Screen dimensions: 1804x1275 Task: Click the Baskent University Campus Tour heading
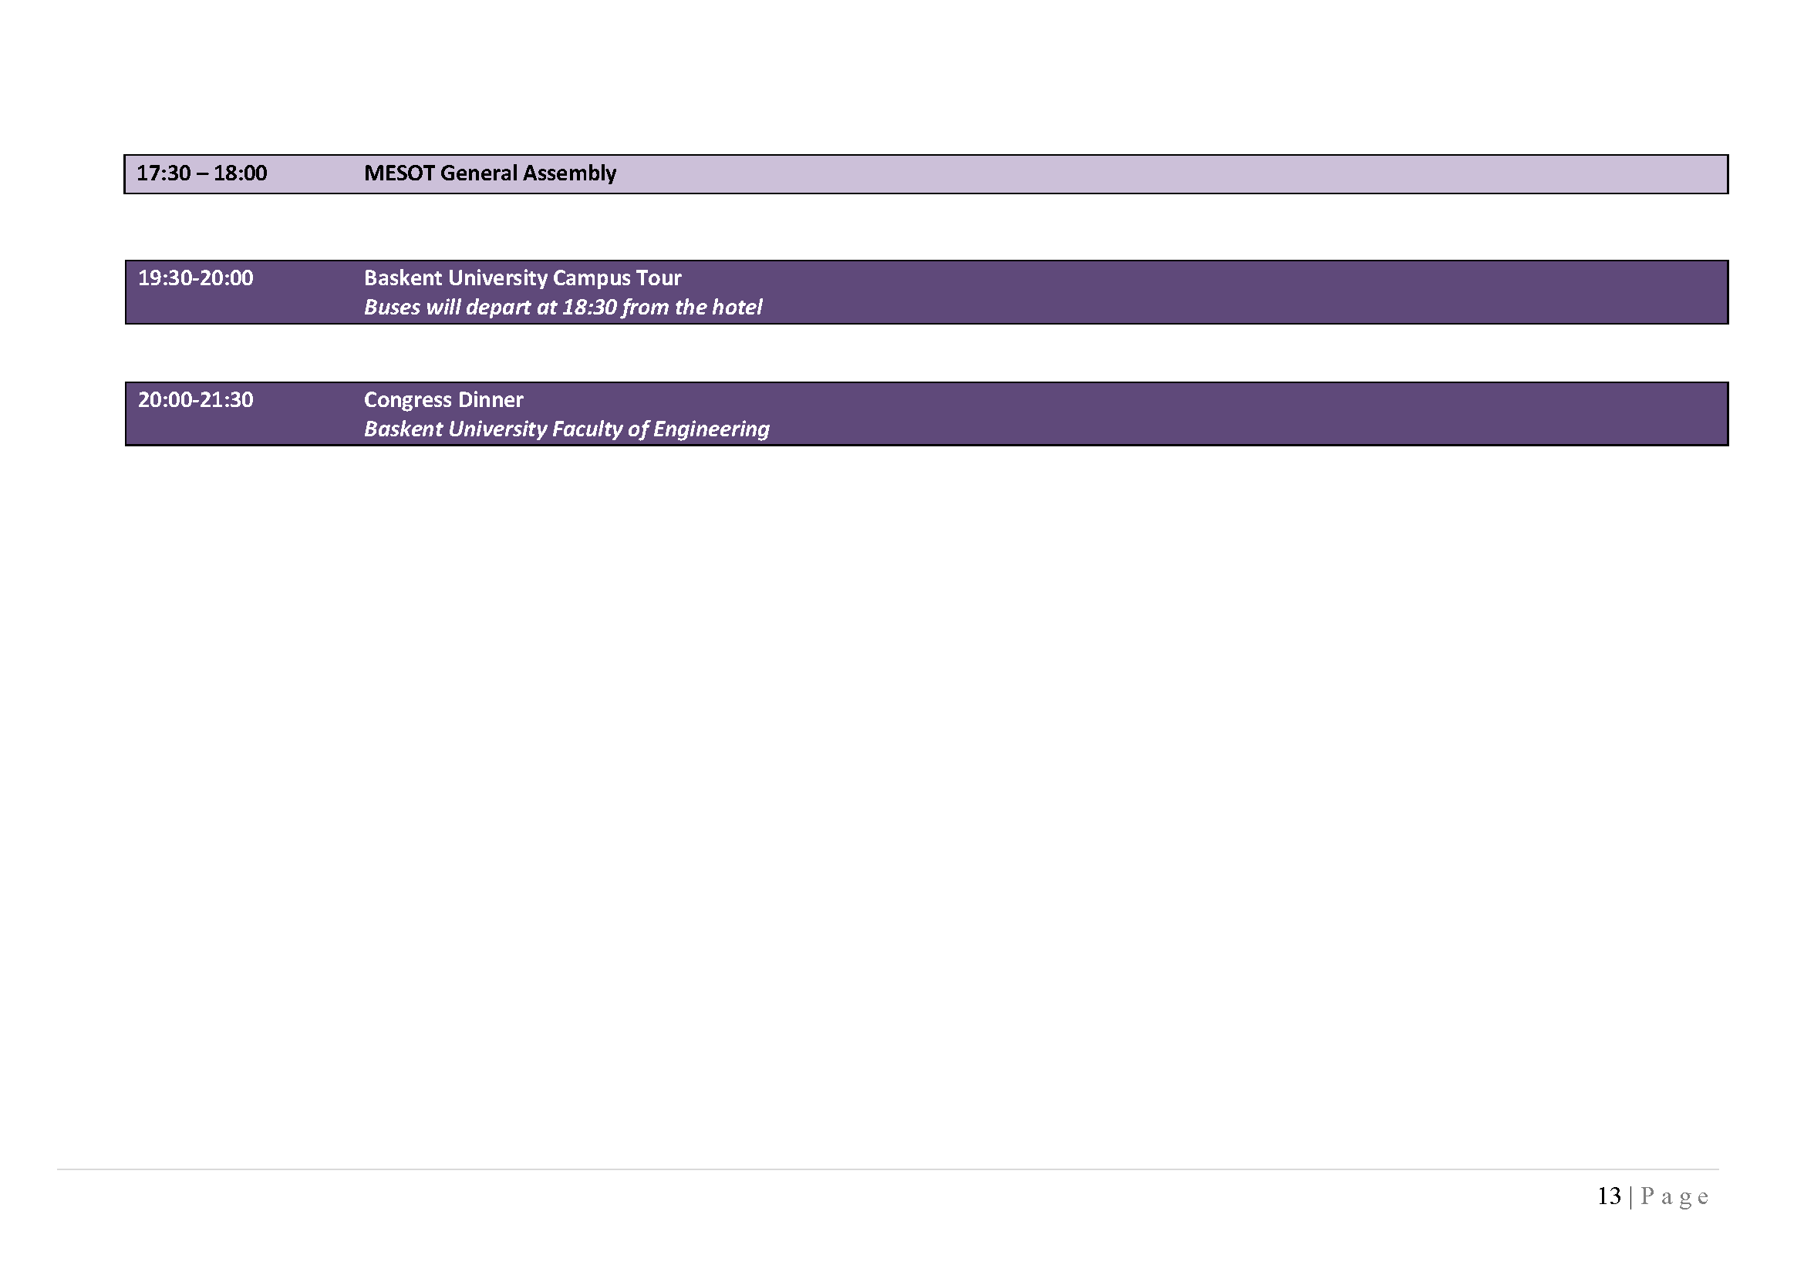(522, 278)
